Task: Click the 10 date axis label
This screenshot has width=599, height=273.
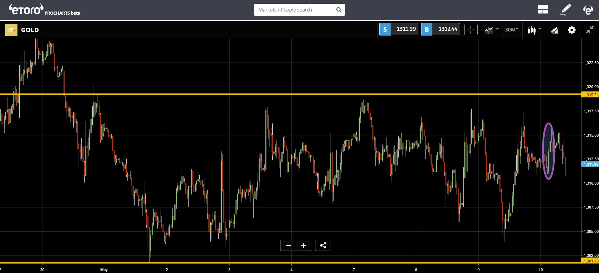Action: click(541, 270)
